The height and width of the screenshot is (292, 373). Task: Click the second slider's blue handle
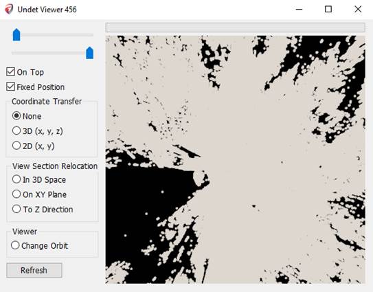90,53
